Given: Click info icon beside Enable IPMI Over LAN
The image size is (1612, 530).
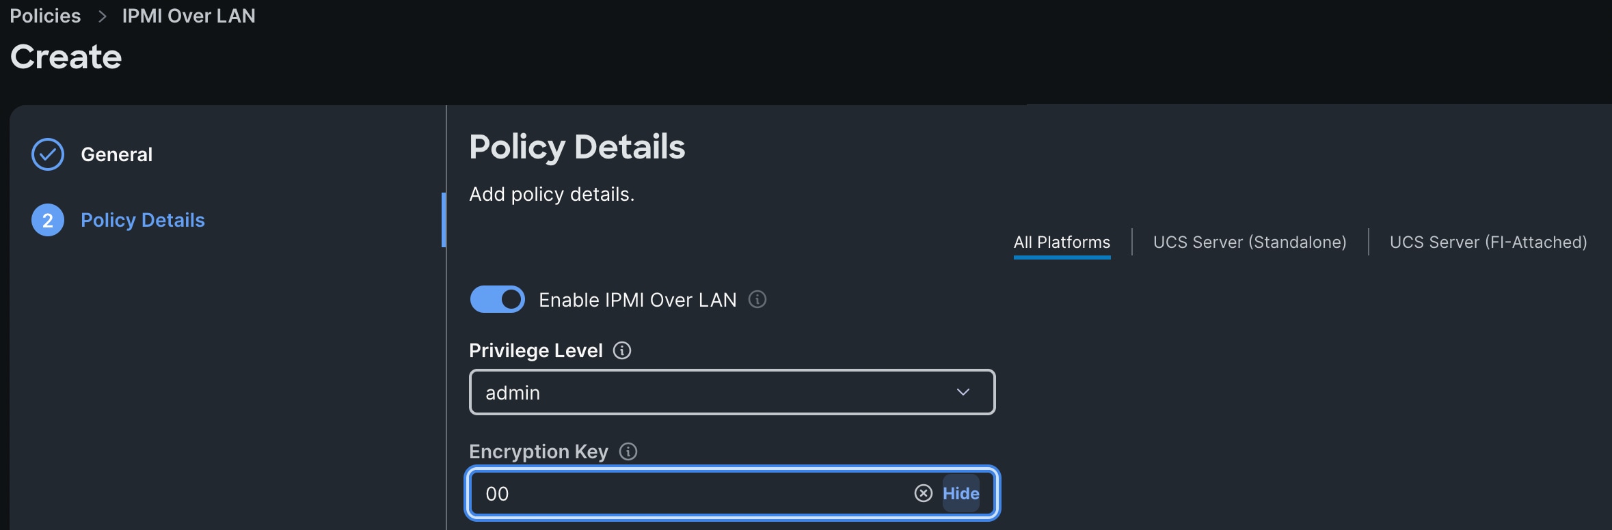Looking at the screenshot, I should pos(757,299).
